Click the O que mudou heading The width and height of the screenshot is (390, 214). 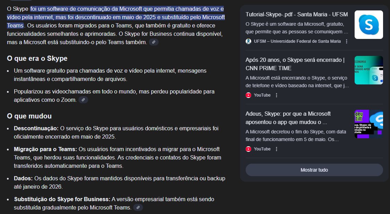coord(29,116)
